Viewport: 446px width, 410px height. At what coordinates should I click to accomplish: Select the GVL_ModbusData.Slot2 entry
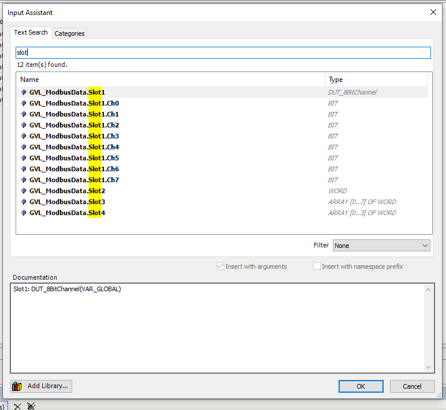point(222,191)
